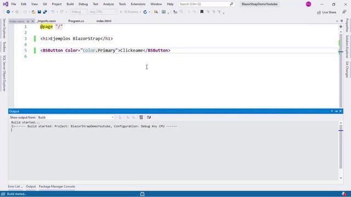Open the Project menu

tap(56, 4)
